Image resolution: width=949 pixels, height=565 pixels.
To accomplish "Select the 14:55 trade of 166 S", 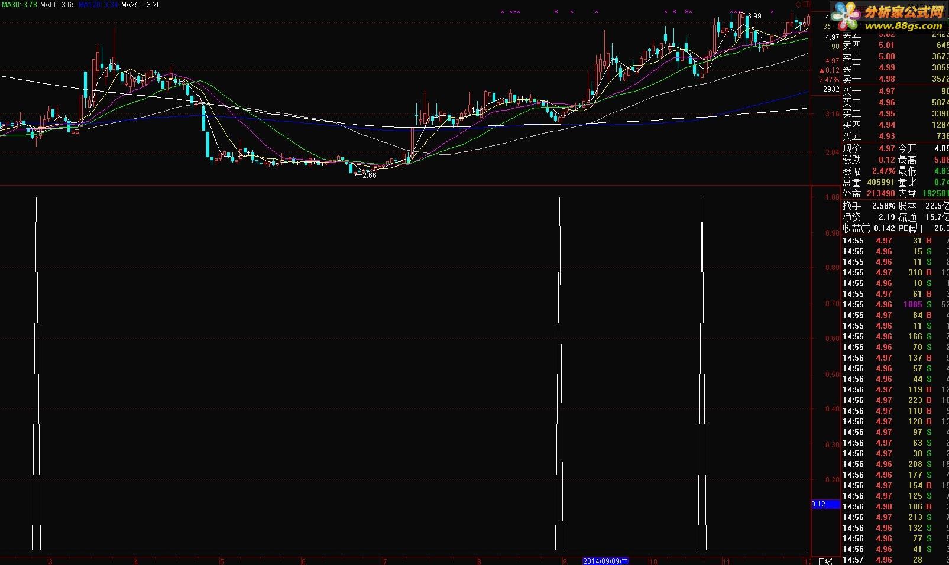I will tap(895, 336).
